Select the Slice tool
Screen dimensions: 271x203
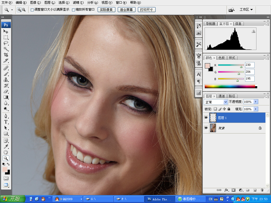click(x=6, y=61)
